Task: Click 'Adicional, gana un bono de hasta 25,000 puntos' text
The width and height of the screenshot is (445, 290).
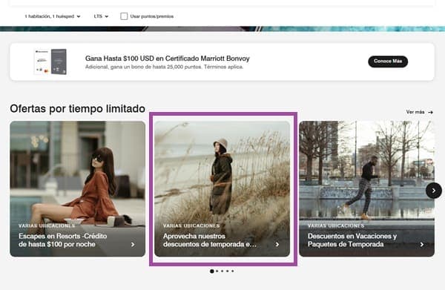Action: click(164, 67)
